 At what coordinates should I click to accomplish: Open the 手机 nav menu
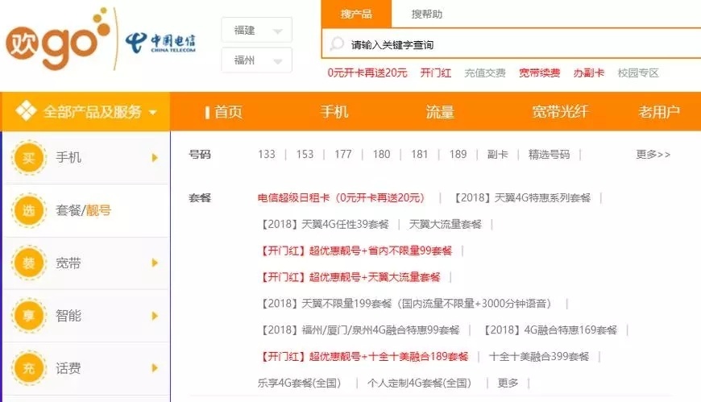point(334,112)
